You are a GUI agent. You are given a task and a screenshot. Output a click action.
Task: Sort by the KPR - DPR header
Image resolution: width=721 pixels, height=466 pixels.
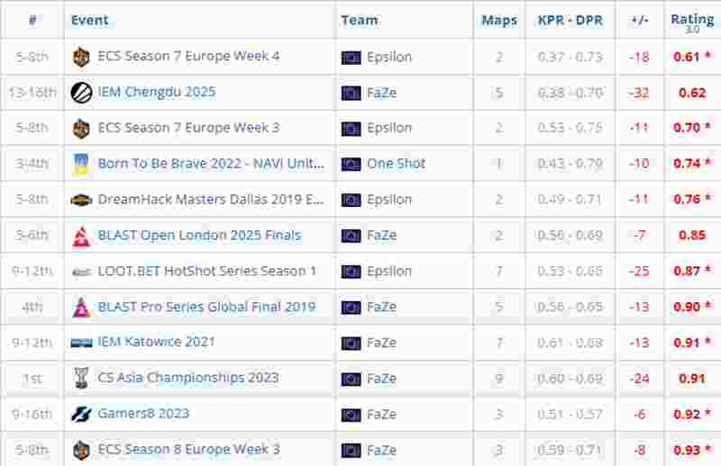[570, 20]
